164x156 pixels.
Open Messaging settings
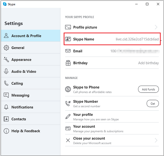31,95
